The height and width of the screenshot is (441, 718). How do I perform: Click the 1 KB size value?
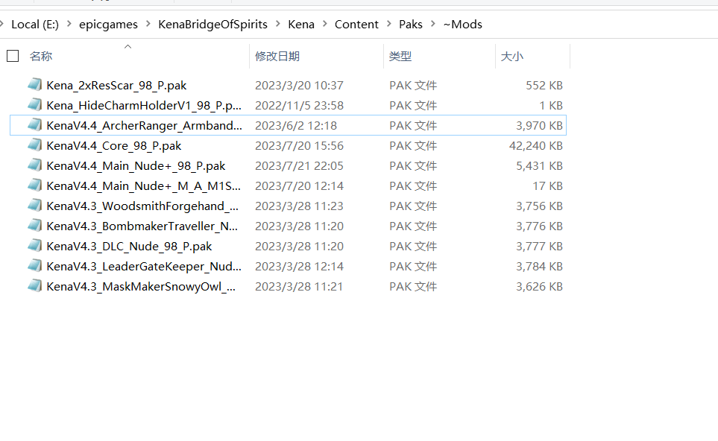[551, 106]
